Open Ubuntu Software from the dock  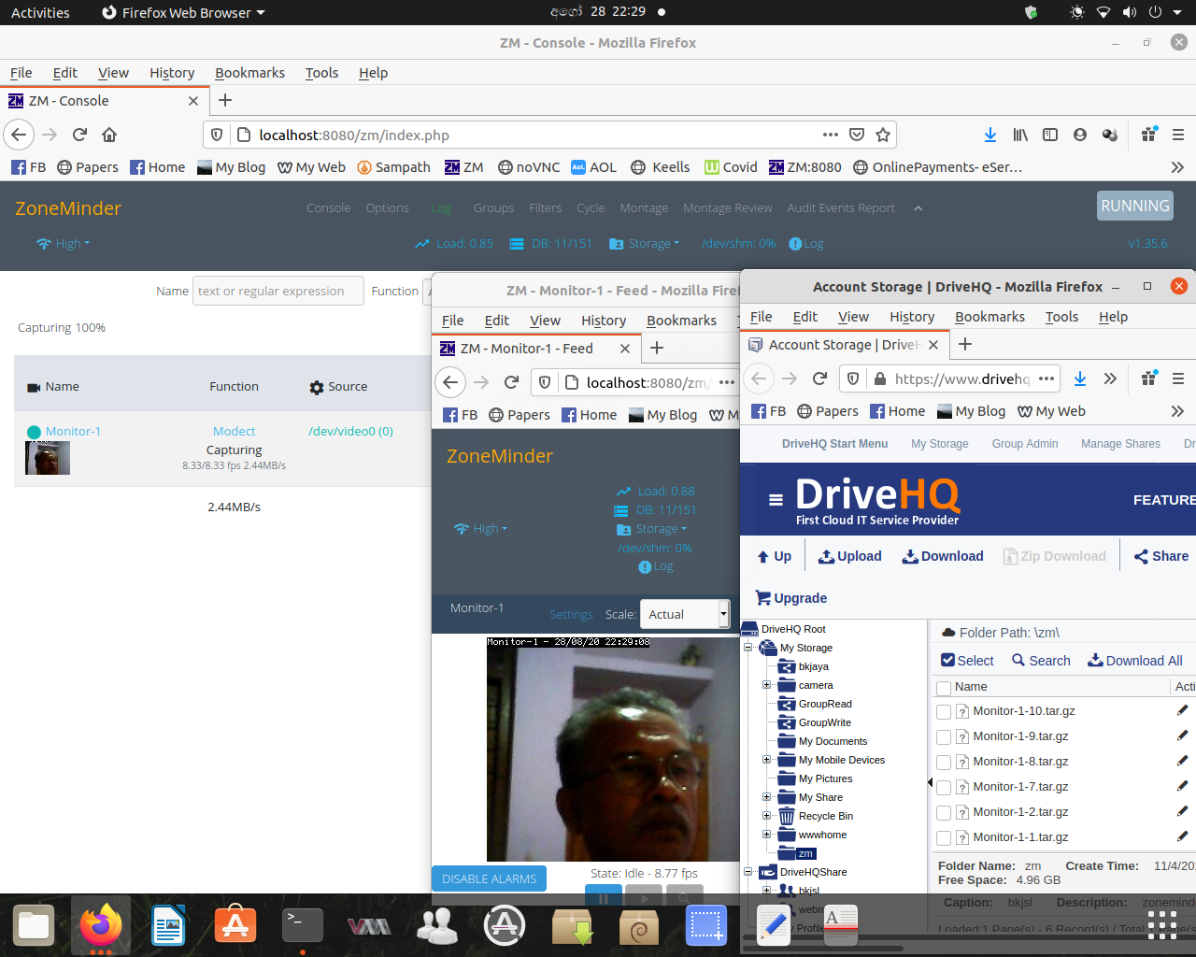click(235, 925)
